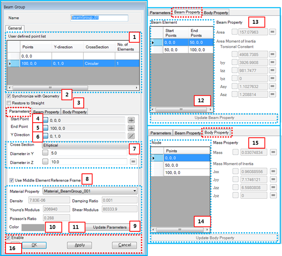Open the gray Color swatch

[x=33, y=227]
